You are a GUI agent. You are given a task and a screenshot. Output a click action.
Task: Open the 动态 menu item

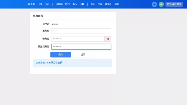(x=93, y=4)
